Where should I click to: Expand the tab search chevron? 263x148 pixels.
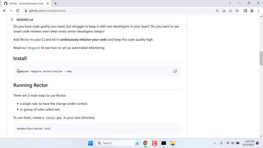point(230,3)
